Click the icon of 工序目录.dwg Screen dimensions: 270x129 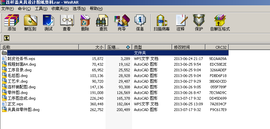(x=4, y=70)
